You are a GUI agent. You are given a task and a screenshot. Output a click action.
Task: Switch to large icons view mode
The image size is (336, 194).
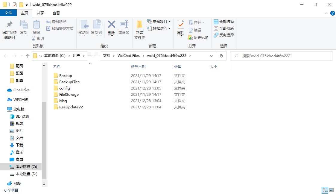[332, 190]
